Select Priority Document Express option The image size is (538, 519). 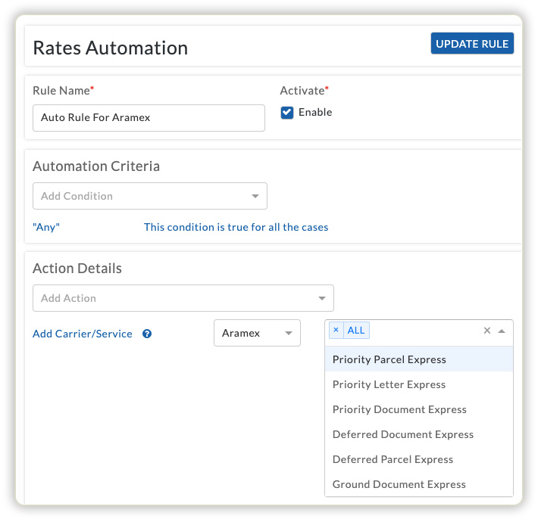coord(418,409)
